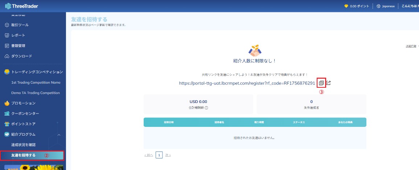
Task: Open the 達成状況を確認 submenu item
Action: point(23,145)
